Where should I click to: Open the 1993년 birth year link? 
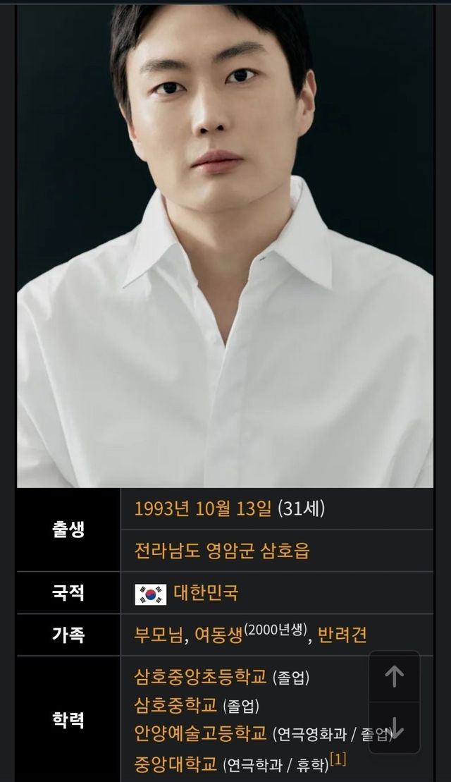(162, 508)
